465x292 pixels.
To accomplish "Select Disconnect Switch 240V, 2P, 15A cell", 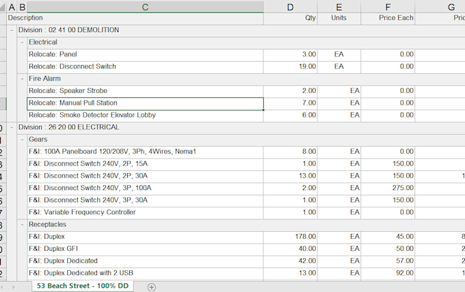I will [x=145, y=163].
